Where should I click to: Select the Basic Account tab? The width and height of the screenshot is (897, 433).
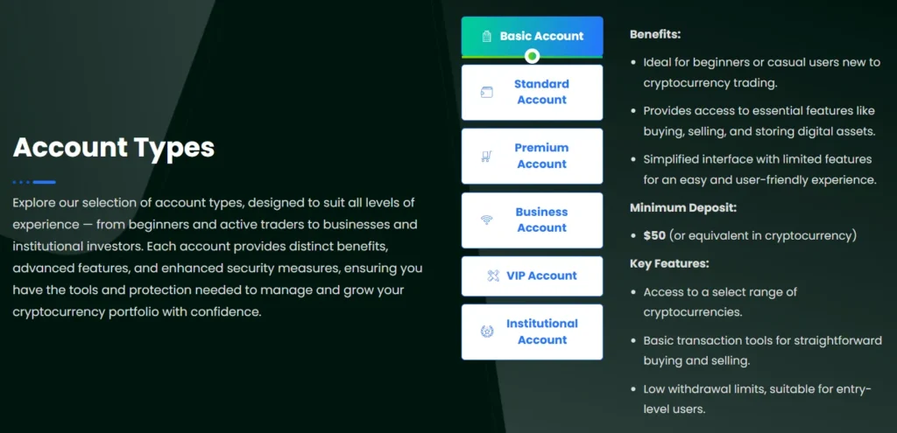[x=540, y=37]
